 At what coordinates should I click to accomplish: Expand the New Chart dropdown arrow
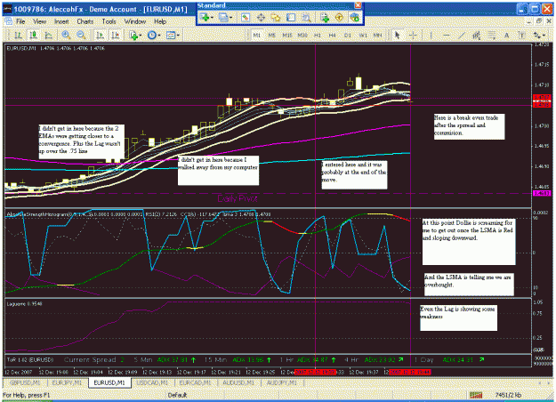point(212,17)
